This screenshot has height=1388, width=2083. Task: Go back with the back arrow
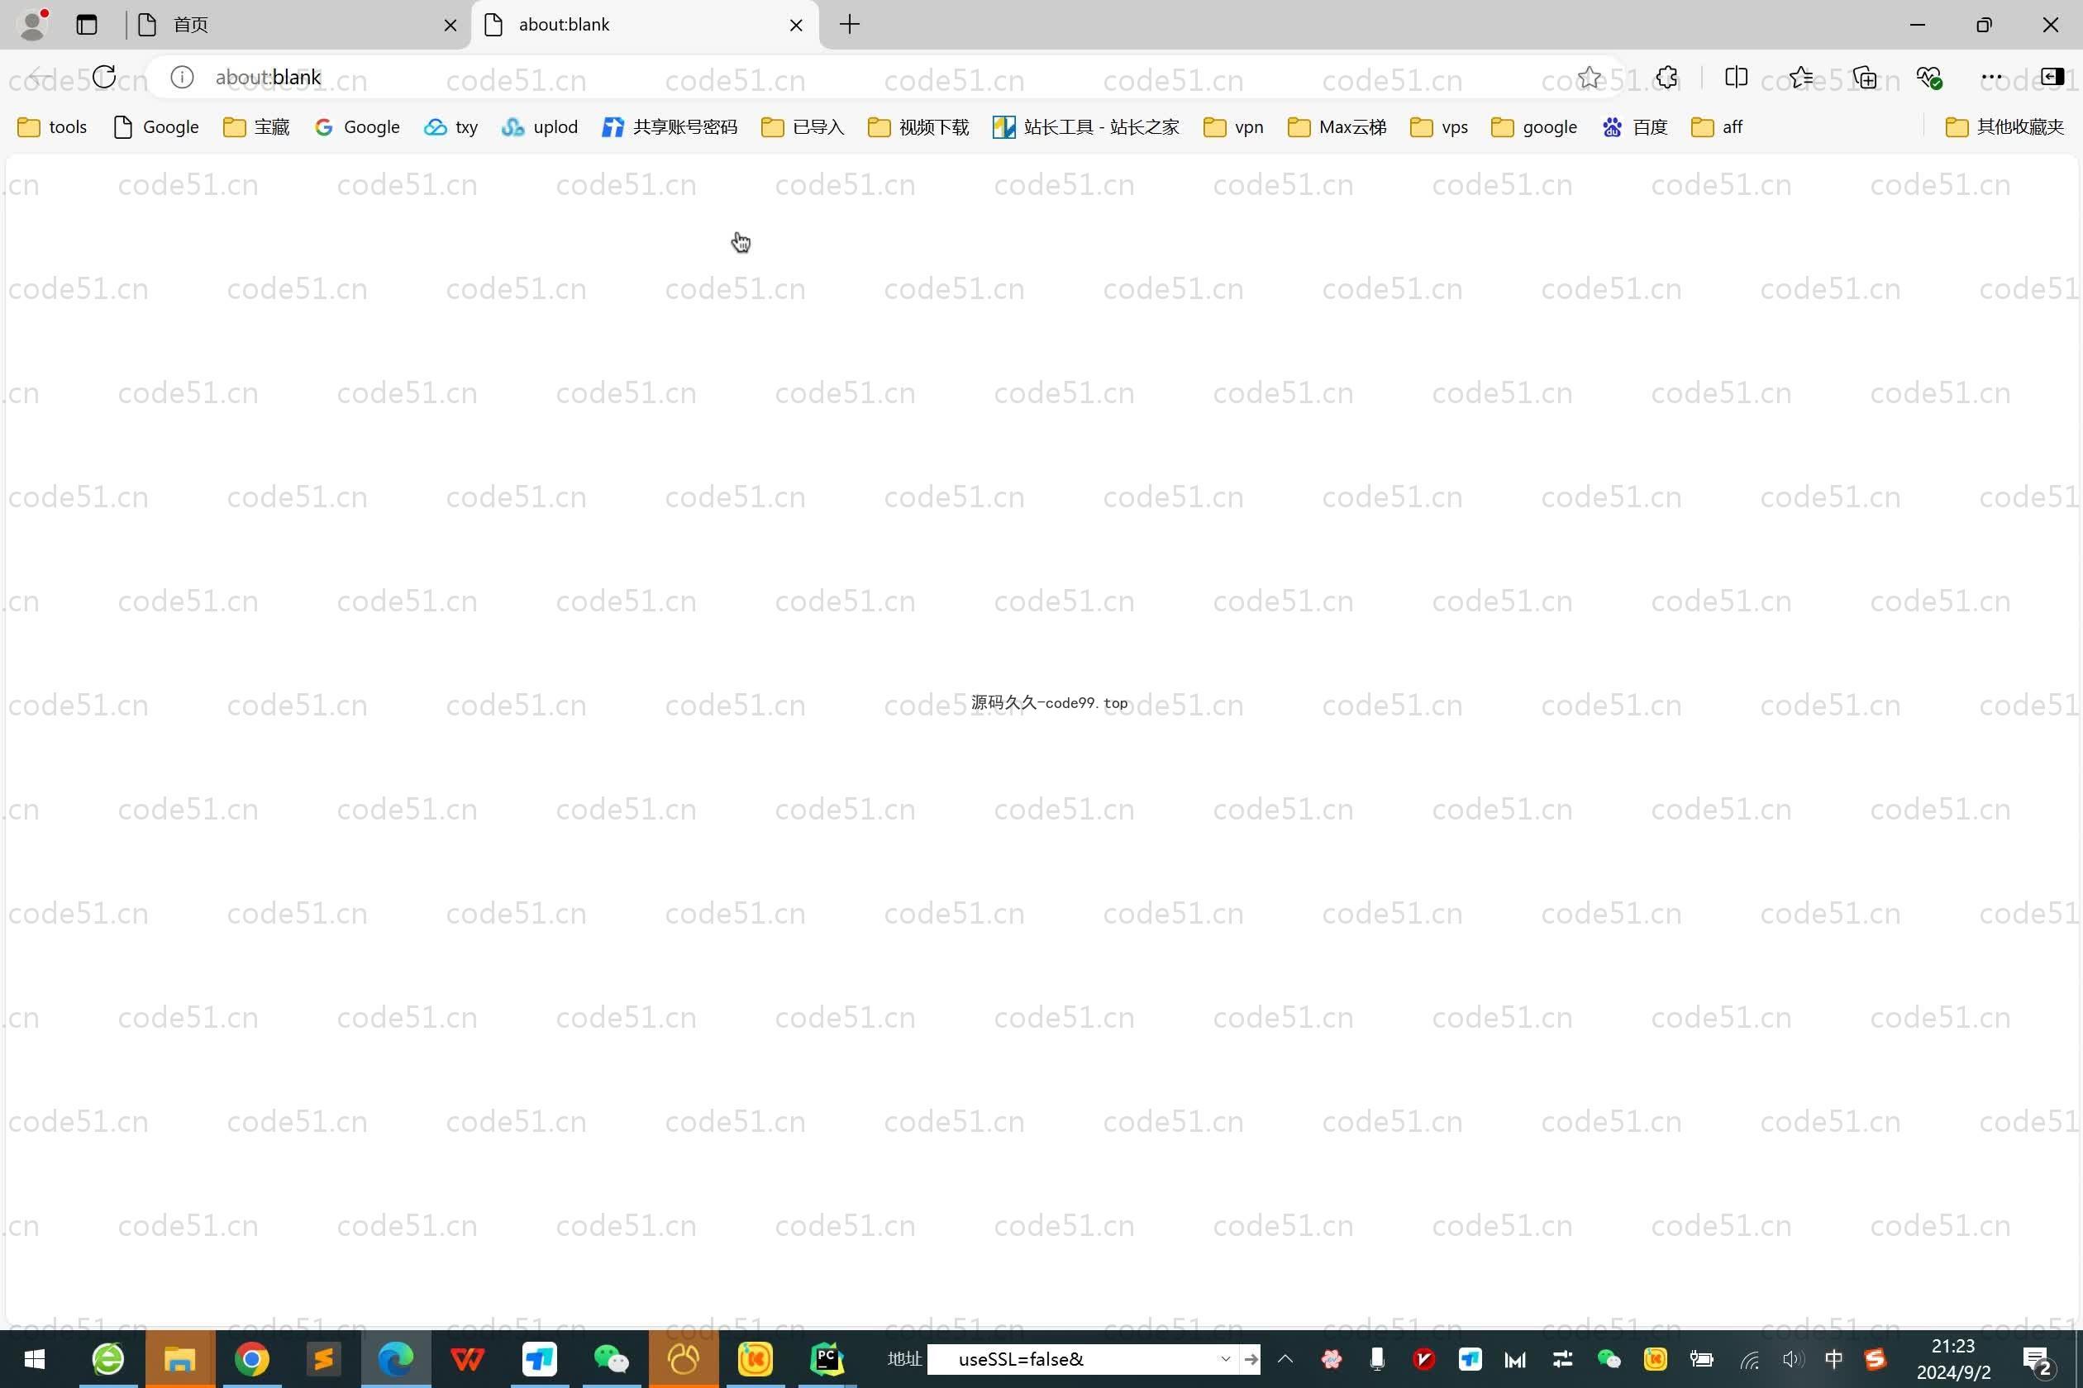click(39, 77)
